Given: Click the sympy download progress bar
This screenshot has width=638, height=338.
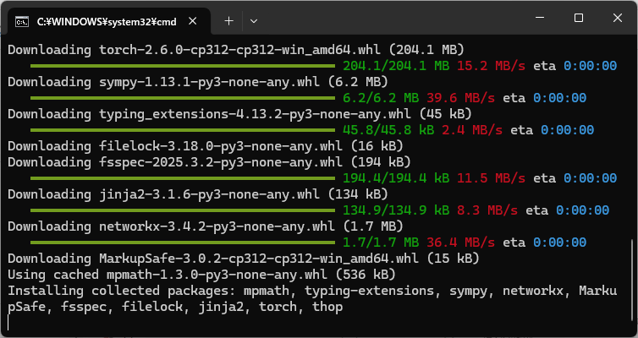Looking at the screenshot, I should coord(183,97).
